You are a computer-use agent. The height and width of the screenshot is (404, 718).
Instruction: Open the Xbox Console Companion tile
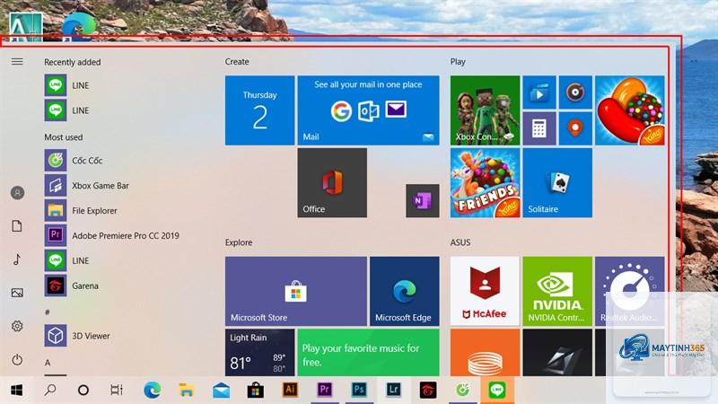pos(485,110)
